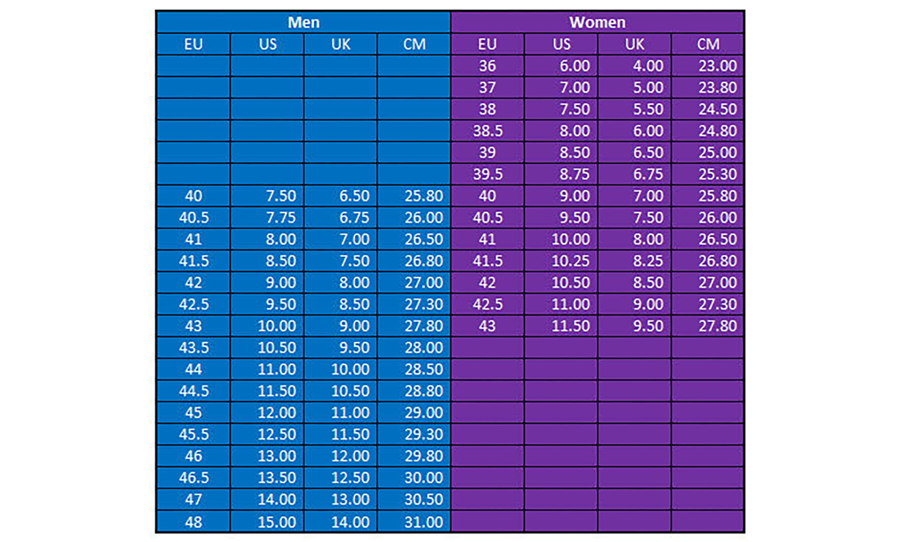This screenshot has width=903, height=542.
Task: Select the Men's CM column header
Action: tap(414, 44)
